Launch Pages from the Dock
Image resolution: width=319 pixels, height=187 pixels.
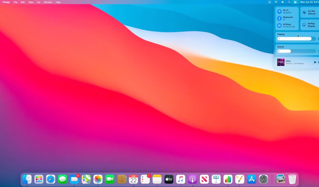(240, 179)
